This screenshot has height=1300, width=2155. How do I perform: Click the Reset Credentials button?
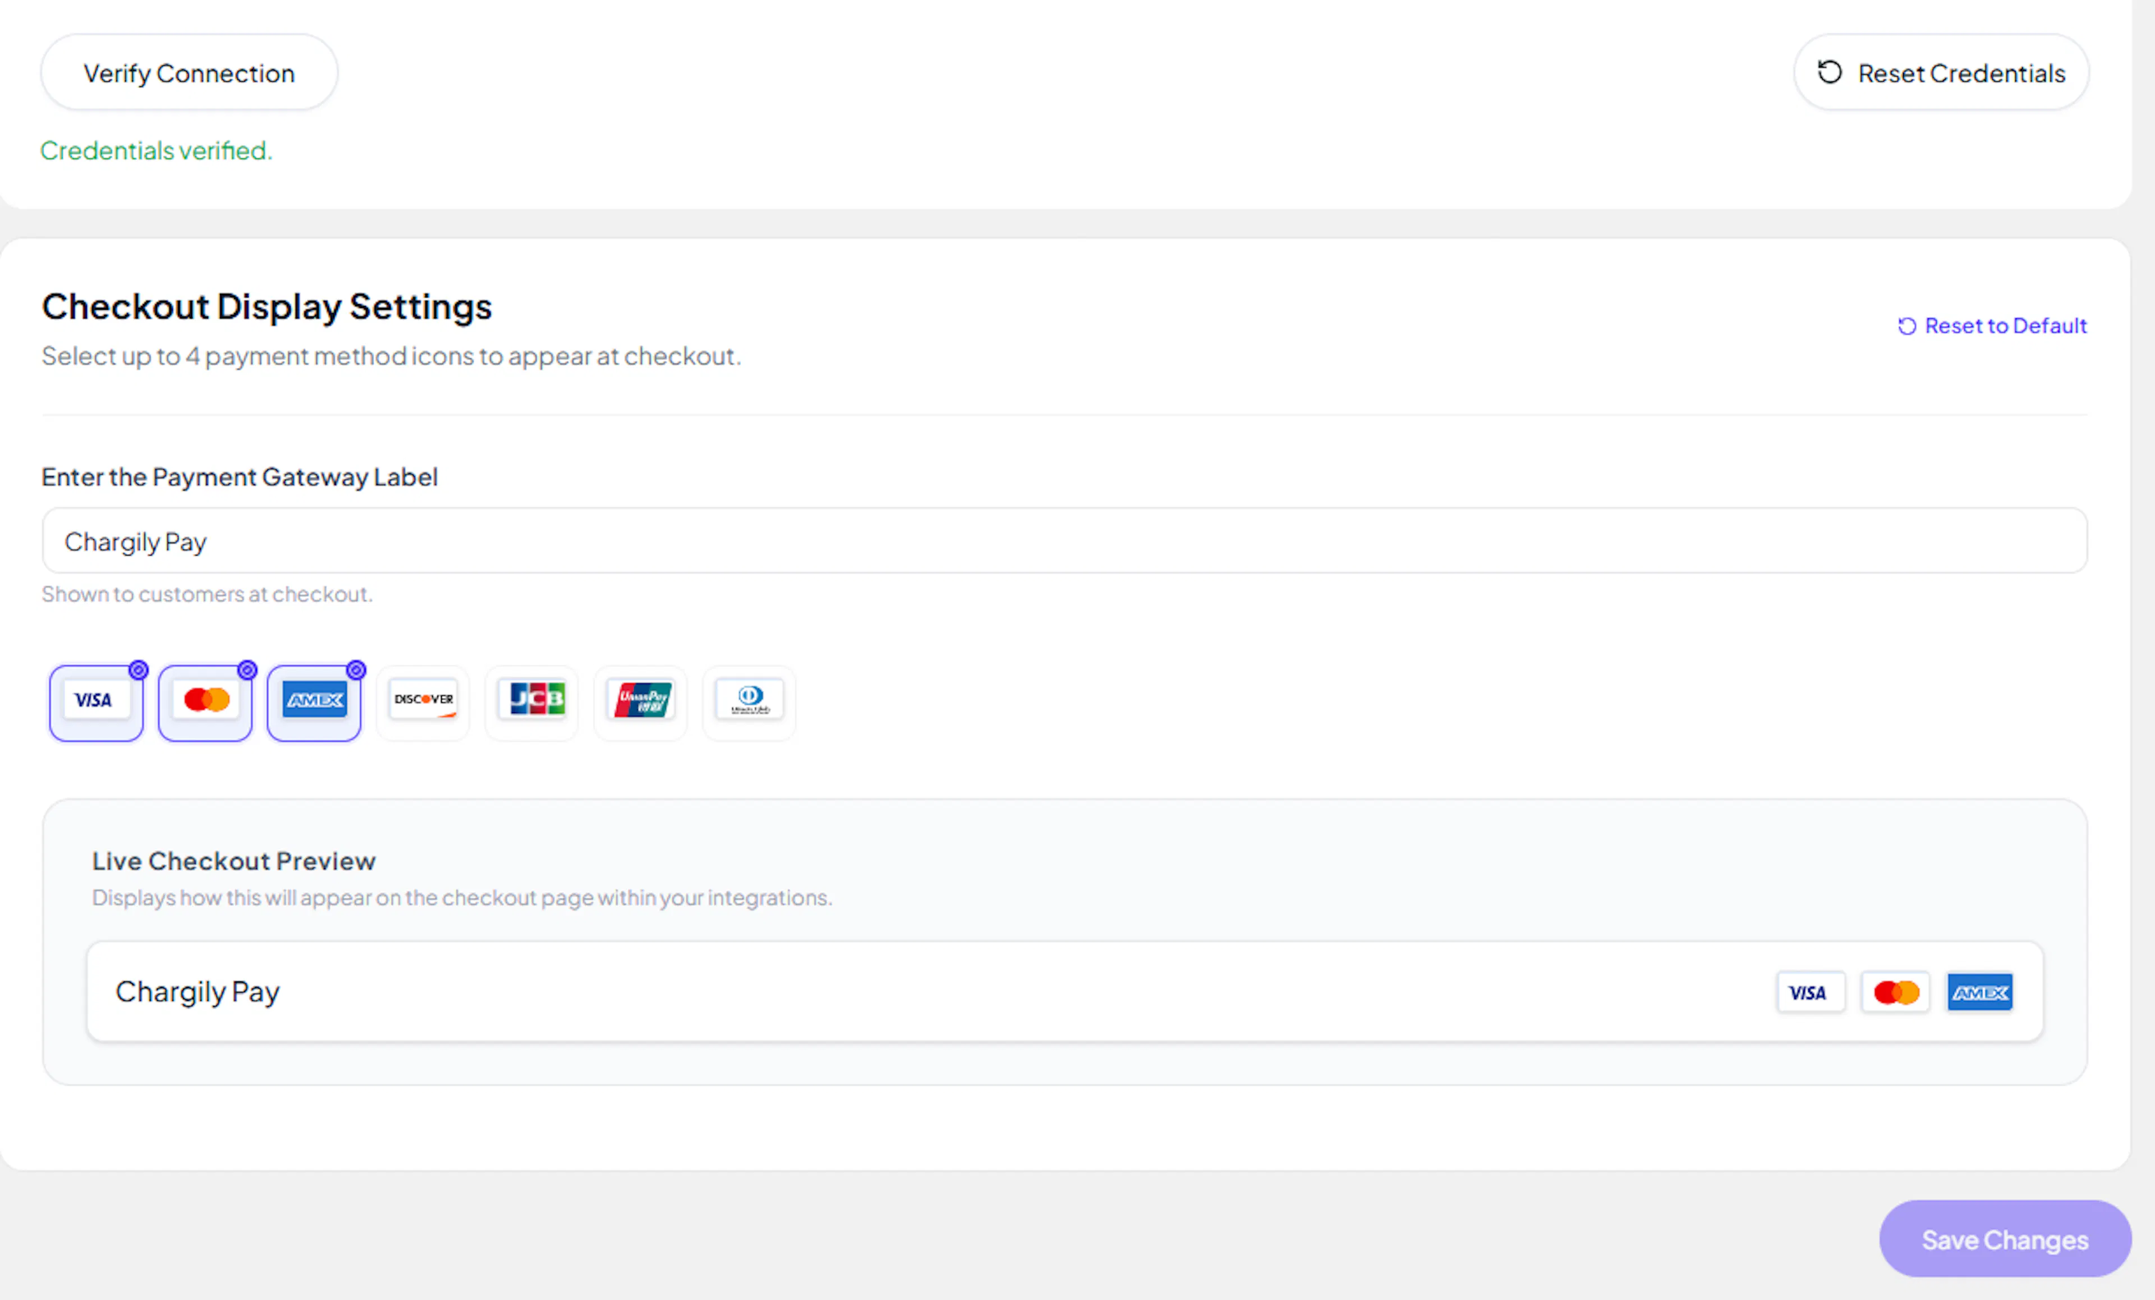click(1942, 72)
